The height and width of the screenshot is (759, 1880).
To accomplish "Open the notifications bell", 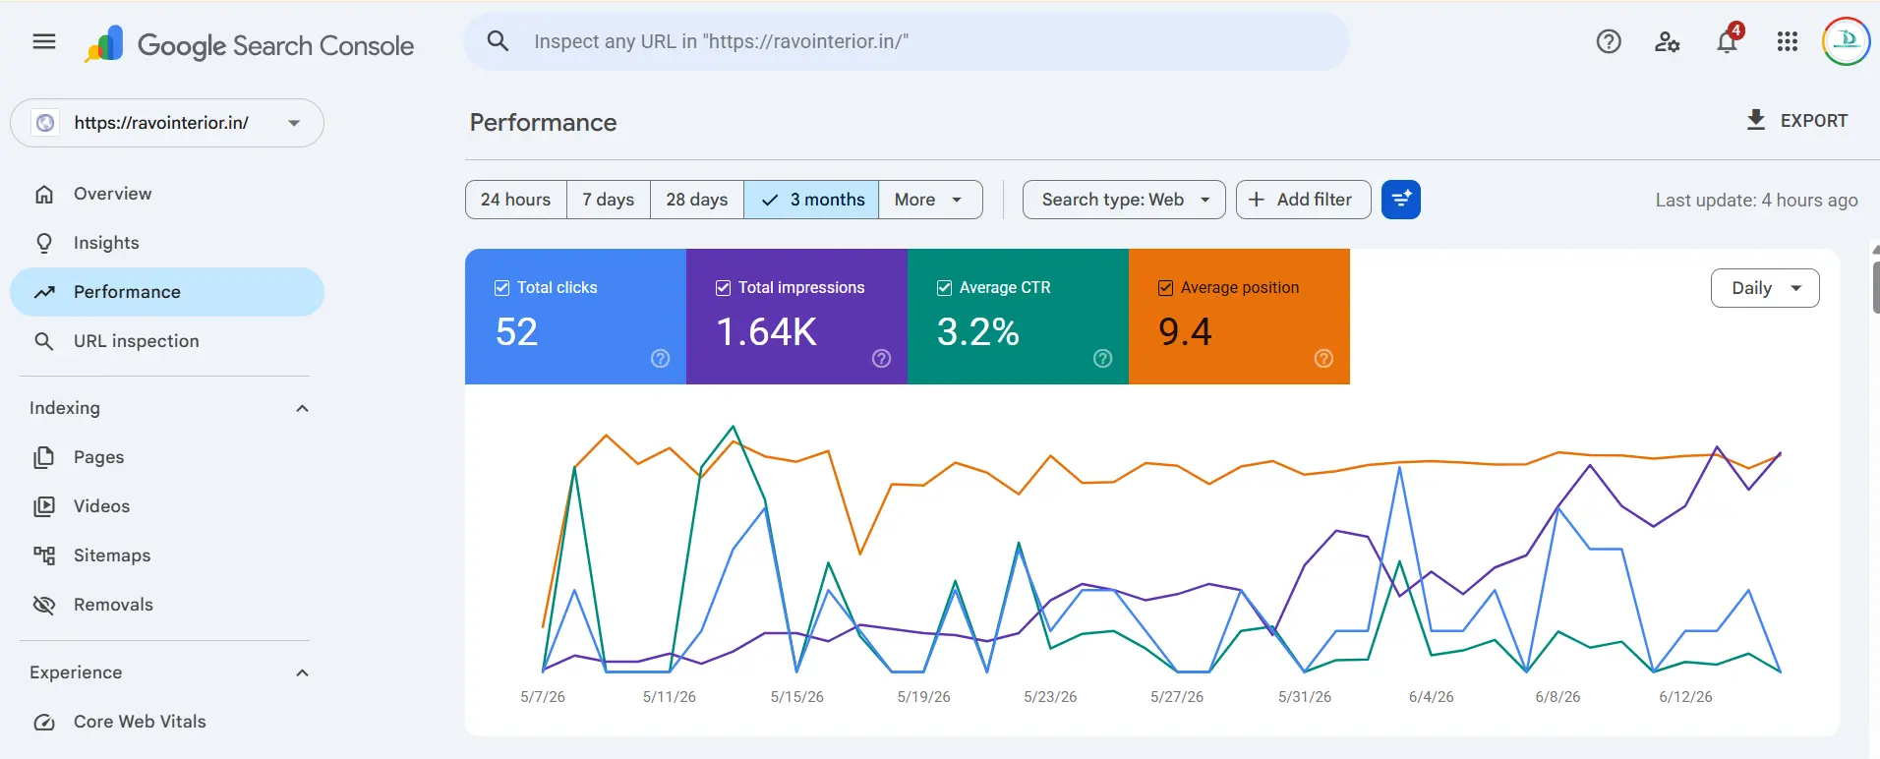I will click(1728, 41).
